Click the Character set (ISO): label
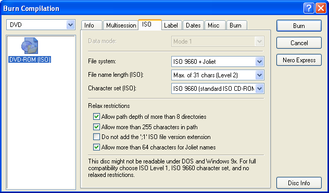This screenshot has height=193, width=329. click(112, 88)
